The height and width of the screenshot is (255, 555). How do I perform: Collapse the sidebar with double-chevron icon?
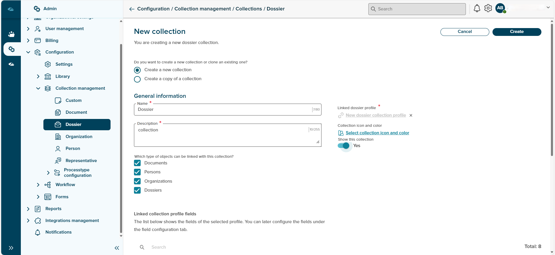(x=117, y=248)
